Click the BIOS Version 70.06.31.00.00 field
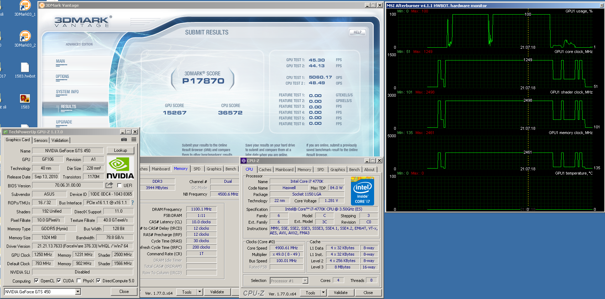605x299 pixels. tap(68, 185)
